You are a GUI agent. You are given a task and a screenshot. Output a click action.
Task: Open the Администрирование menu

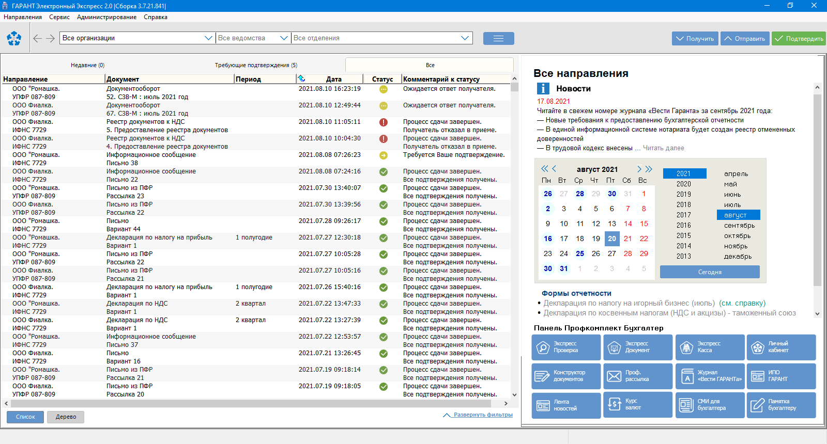[106, 17]
